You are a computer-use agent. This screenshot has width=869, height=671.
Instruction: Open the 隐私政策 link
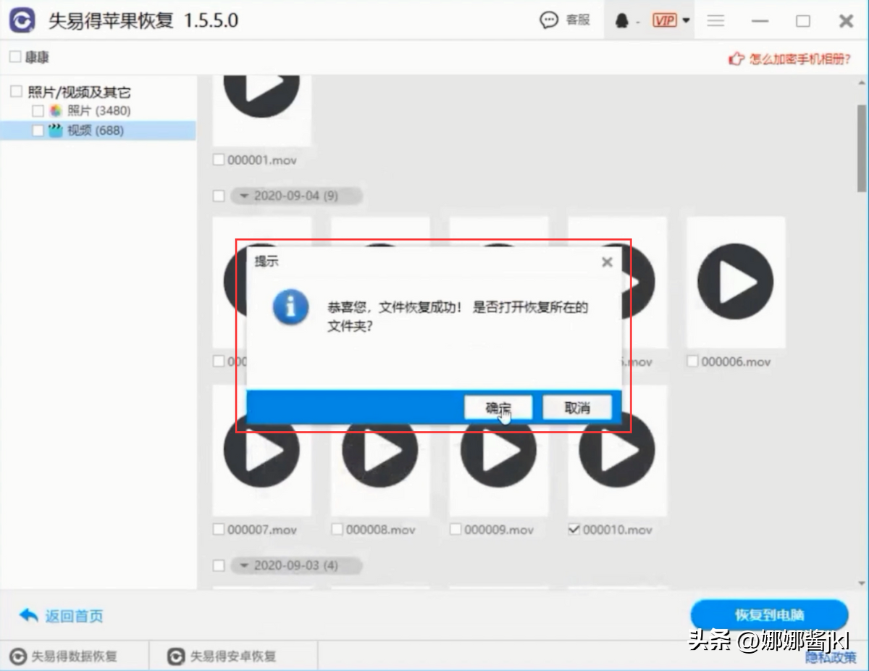tap(831, 657)
